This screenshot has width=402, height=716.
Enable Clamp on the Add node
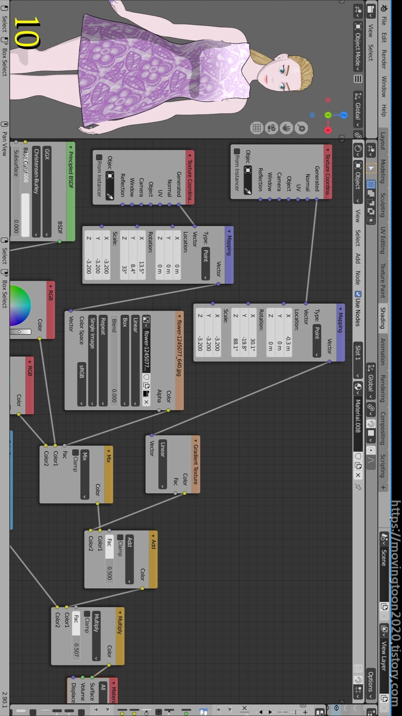pos(120,537)
